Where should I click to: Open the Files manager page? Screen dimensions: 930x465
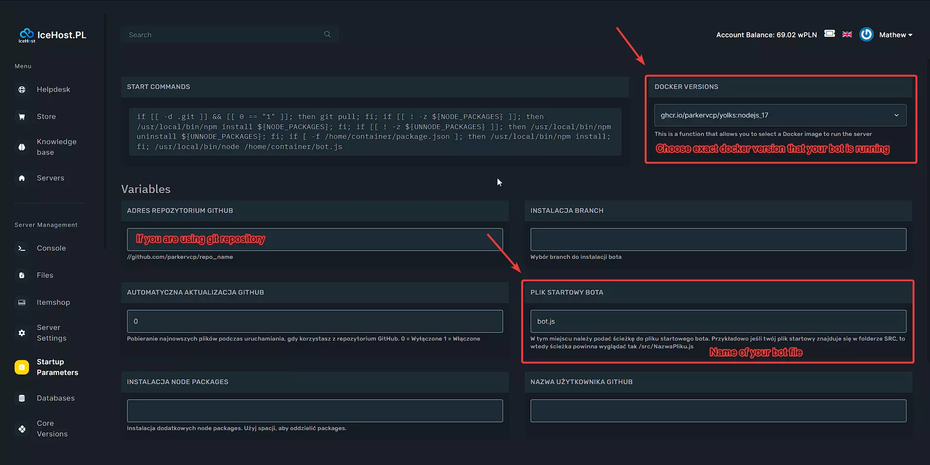click(x=45, y=275)
